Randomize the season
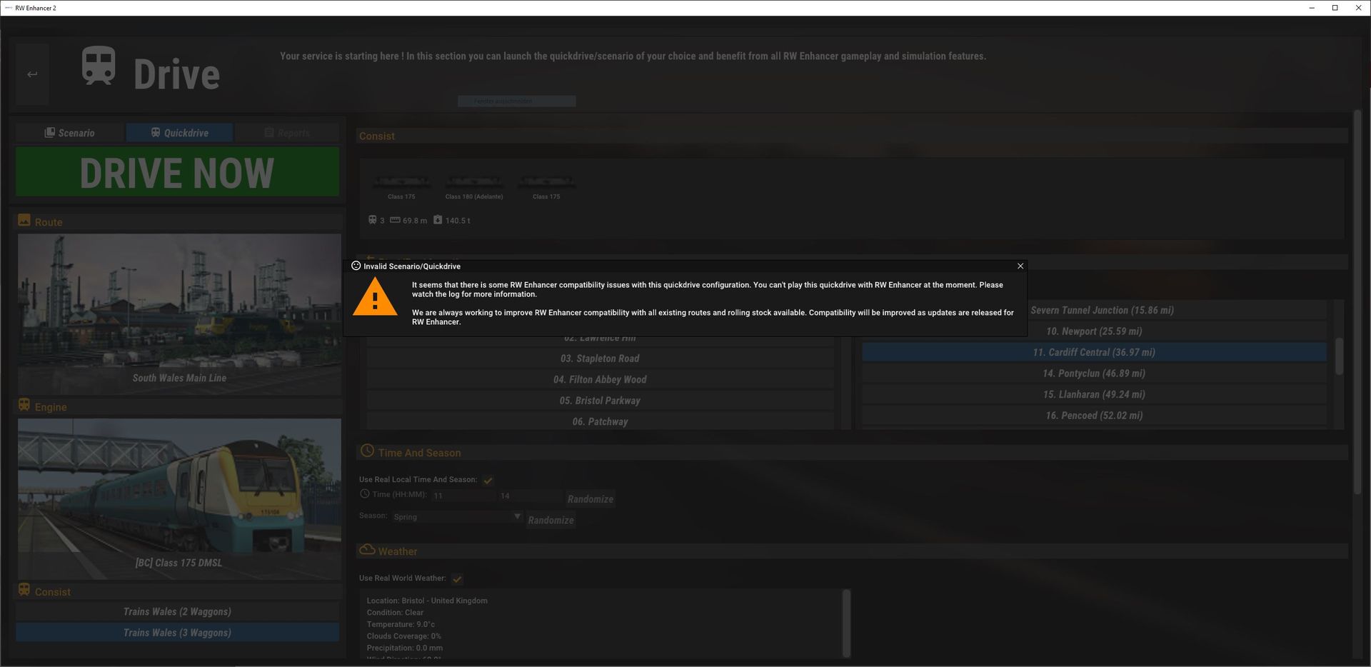The height and width of the screenshot is (667, 1371). [x=551, y=520]
